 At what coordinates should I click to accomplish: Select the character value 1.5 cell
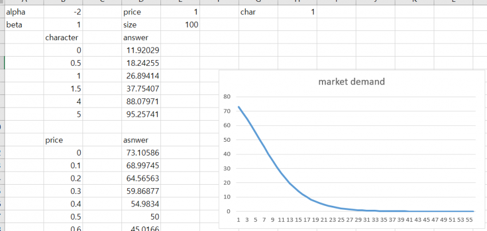click(x=64, y=89)
